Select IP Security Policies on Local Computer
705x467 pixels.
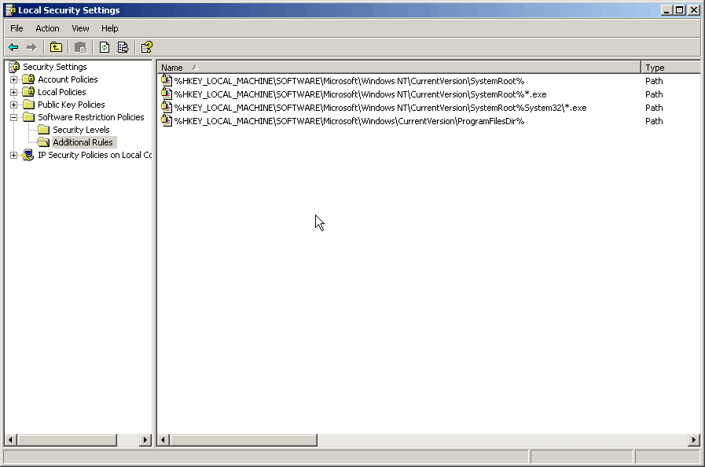point(94,155)
